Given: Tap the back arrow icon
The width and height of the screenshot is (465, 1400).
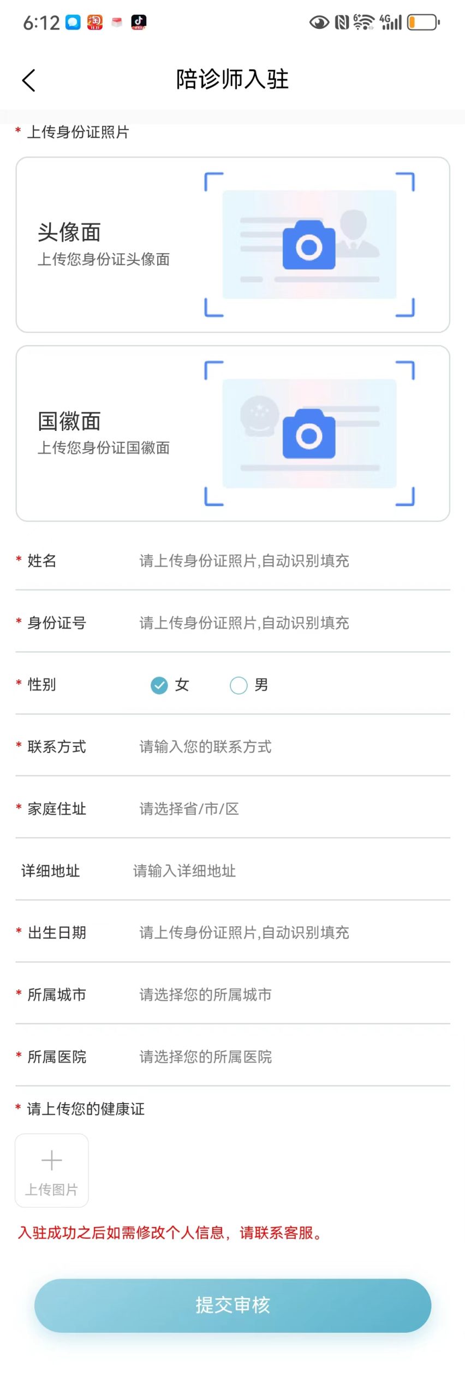Looking at the screenshot, I should coord(29,80).
